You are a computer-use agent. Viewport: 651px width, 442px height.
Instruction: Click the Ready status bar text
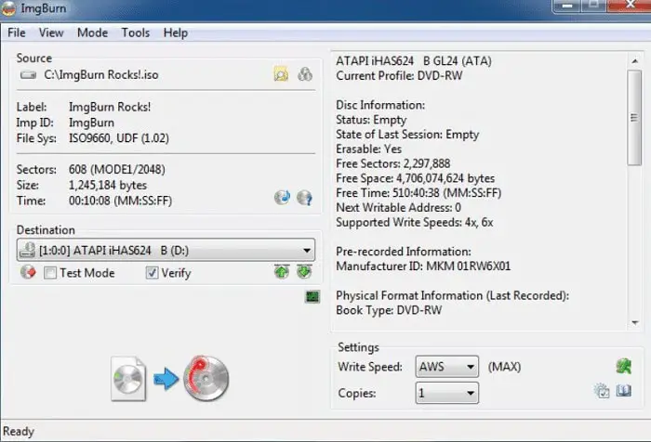coord(19,432)
